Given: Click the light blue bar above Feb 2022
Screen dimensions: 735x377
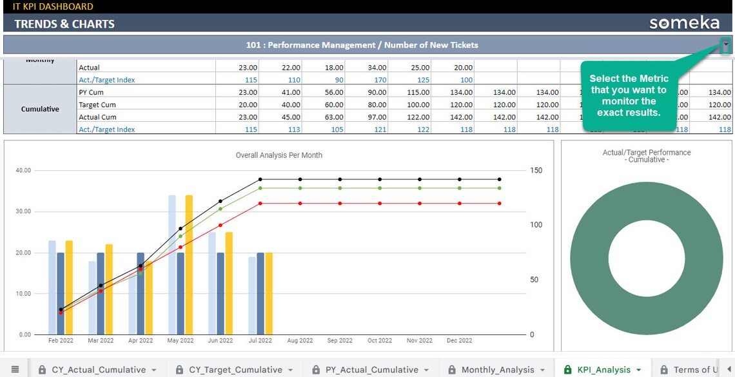Looking at the screenshot, I should pos(52,287).
